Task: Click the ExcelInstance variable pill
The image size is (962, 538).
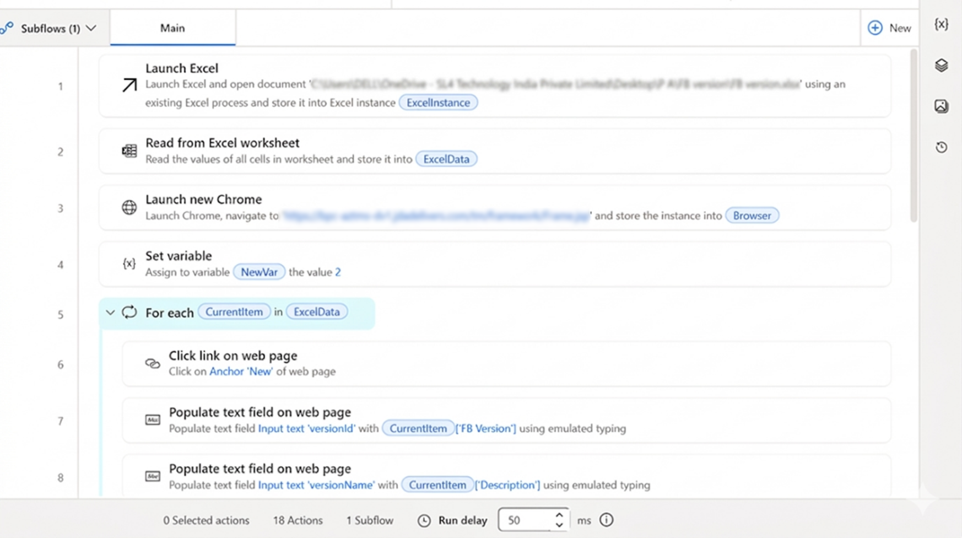Action: click(438, 103)
